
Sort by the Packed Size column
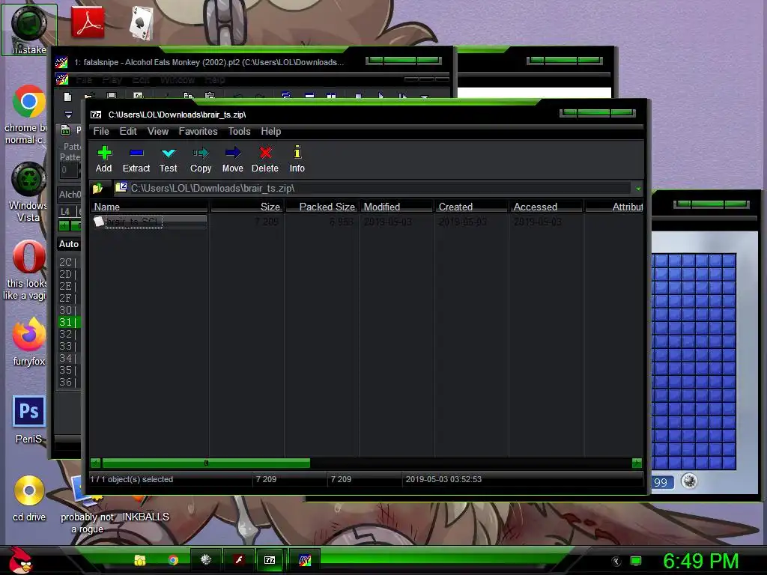tap(322, 207)
